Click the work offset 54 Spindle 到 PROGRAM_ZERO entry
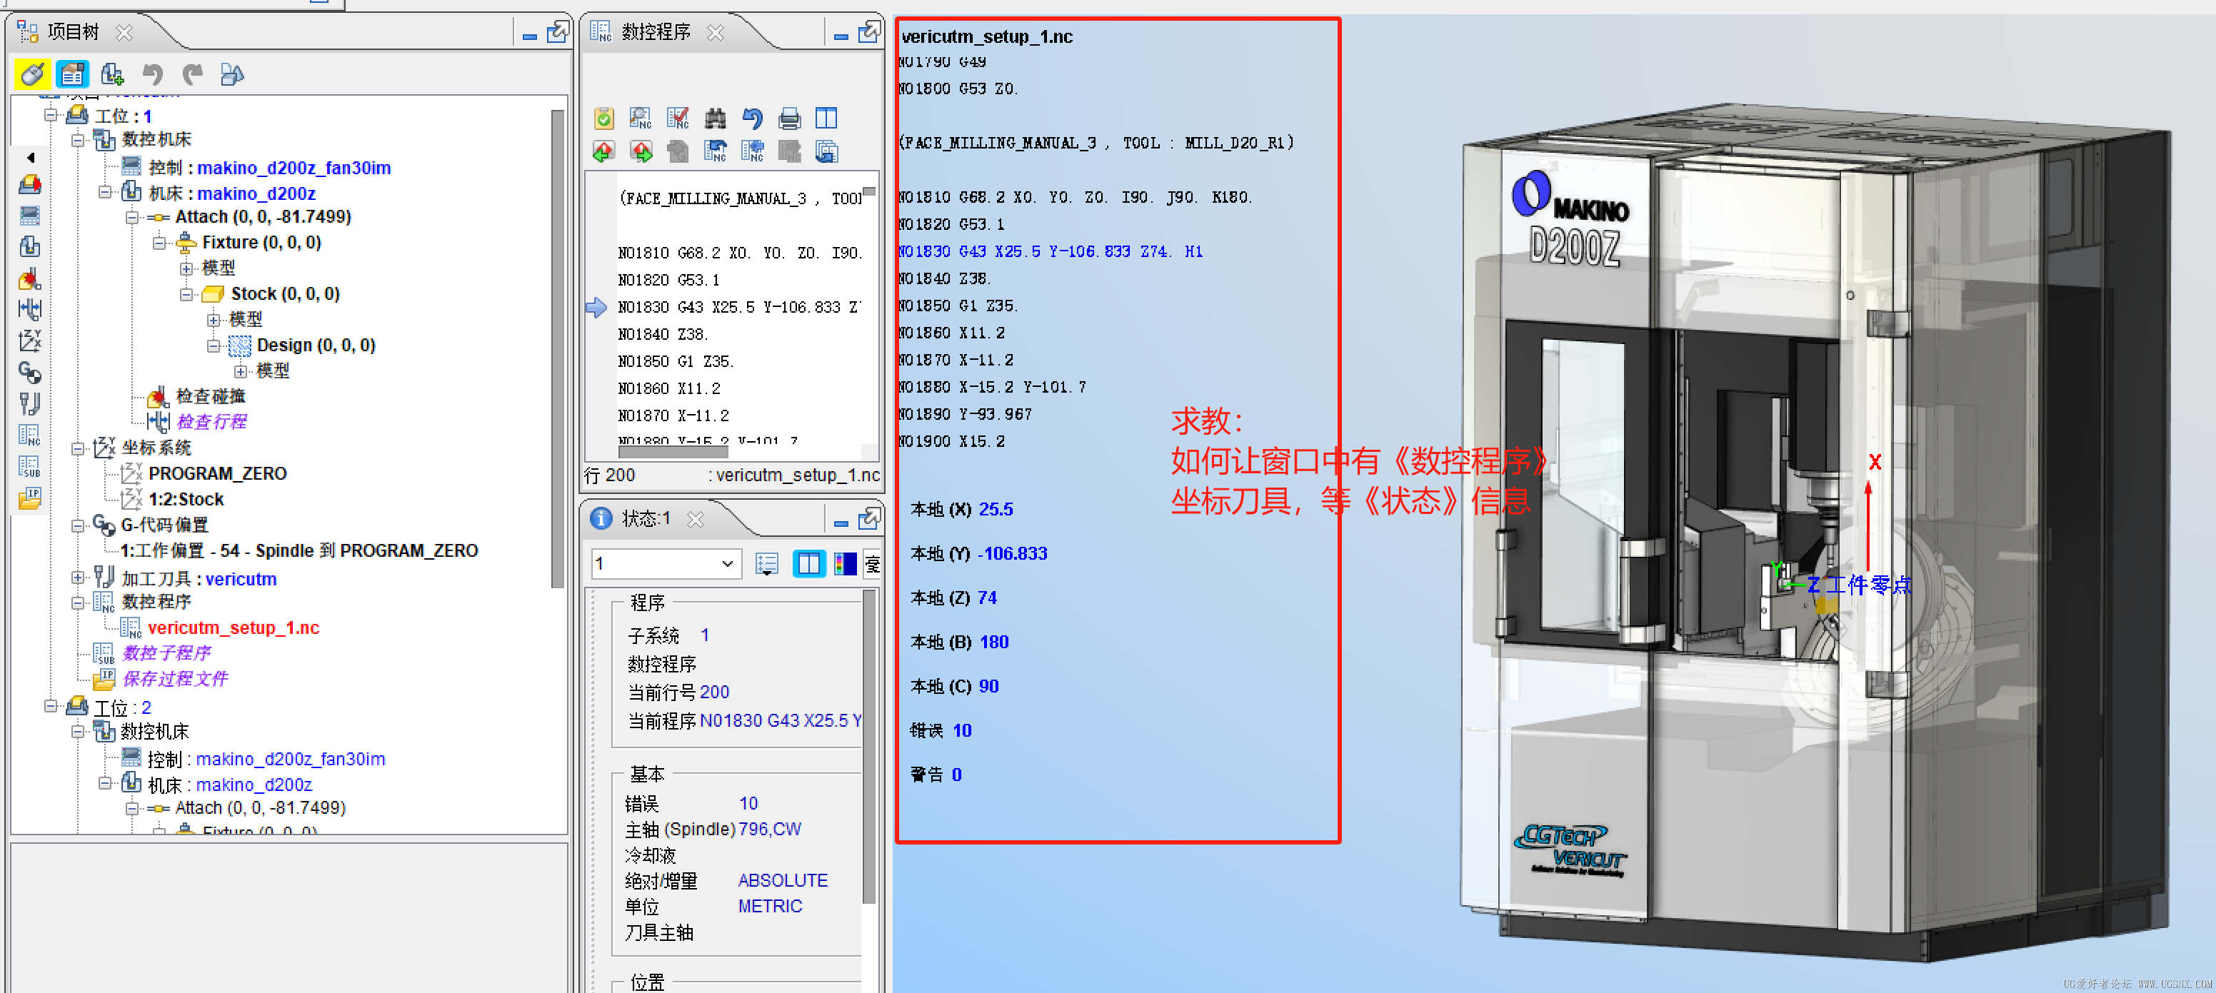2216x993 pixels. [299, 550]
